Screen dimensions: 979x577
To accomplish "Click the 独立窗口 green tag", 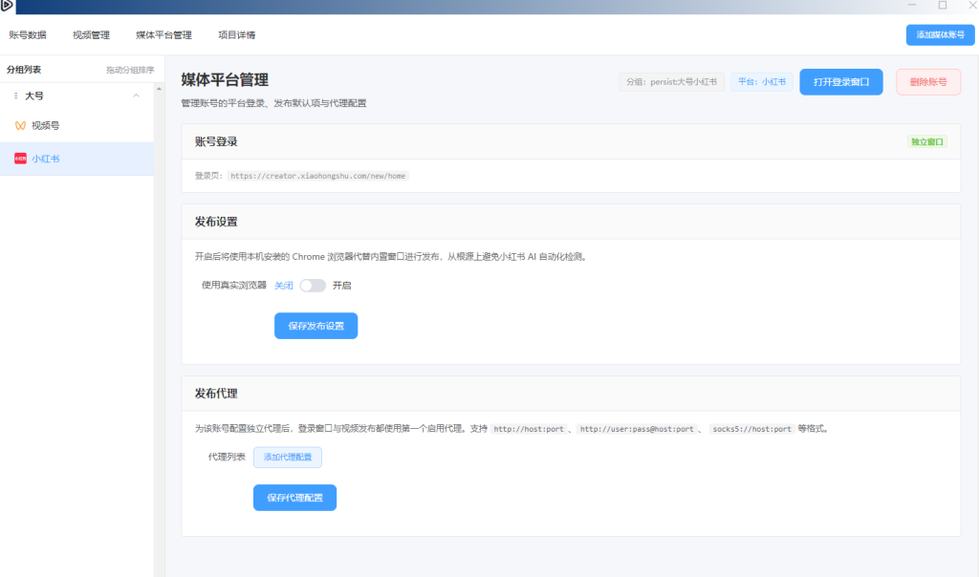I will tap(927, 141).
